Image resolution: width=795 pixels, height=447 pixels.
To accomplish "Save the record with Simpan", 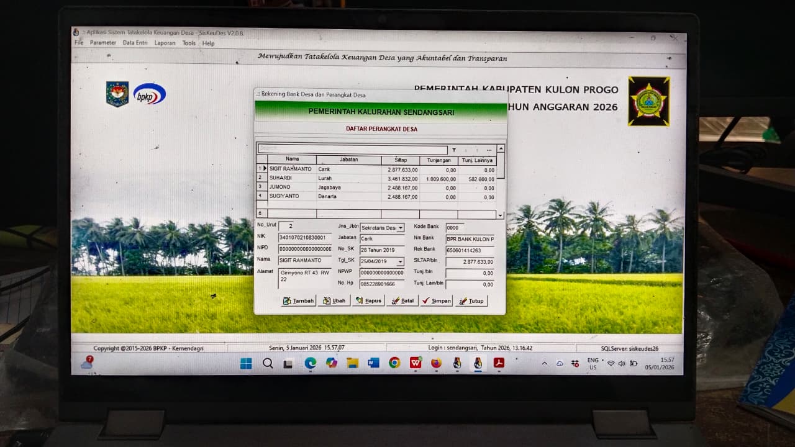I will pos(436,301).
